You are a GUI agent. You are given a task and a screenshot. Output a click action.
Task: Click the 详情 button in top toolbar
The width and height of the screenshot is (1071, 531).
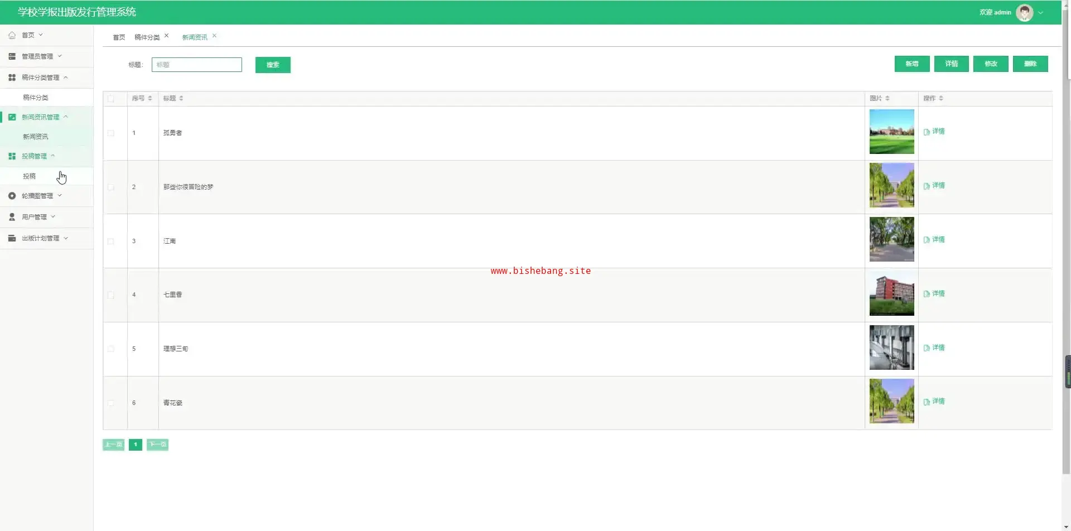(x=952, y=64)
